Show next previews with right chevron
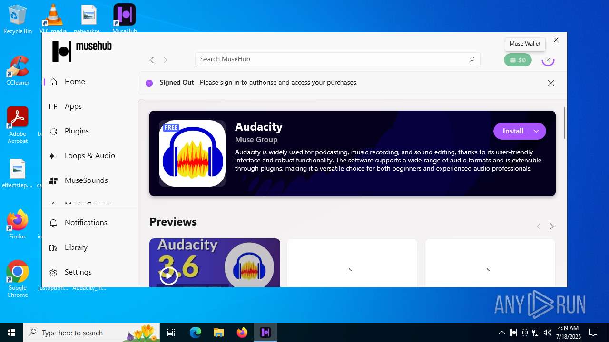 coord(552,227)
